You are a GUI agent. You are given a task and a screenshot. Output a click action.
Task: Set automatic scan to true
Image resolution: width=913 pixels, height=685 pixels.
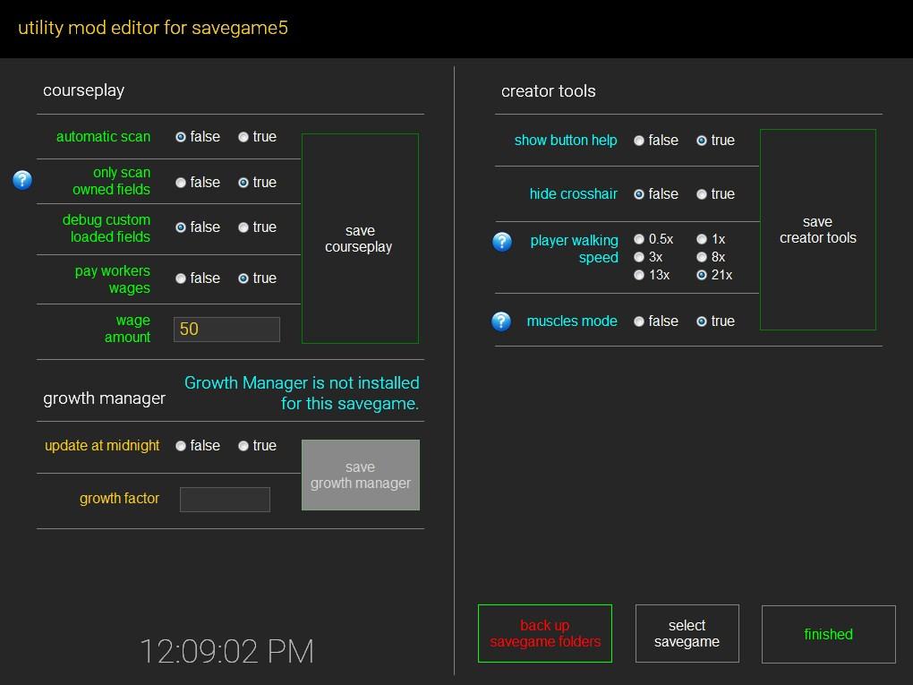[x=243, y=137]
